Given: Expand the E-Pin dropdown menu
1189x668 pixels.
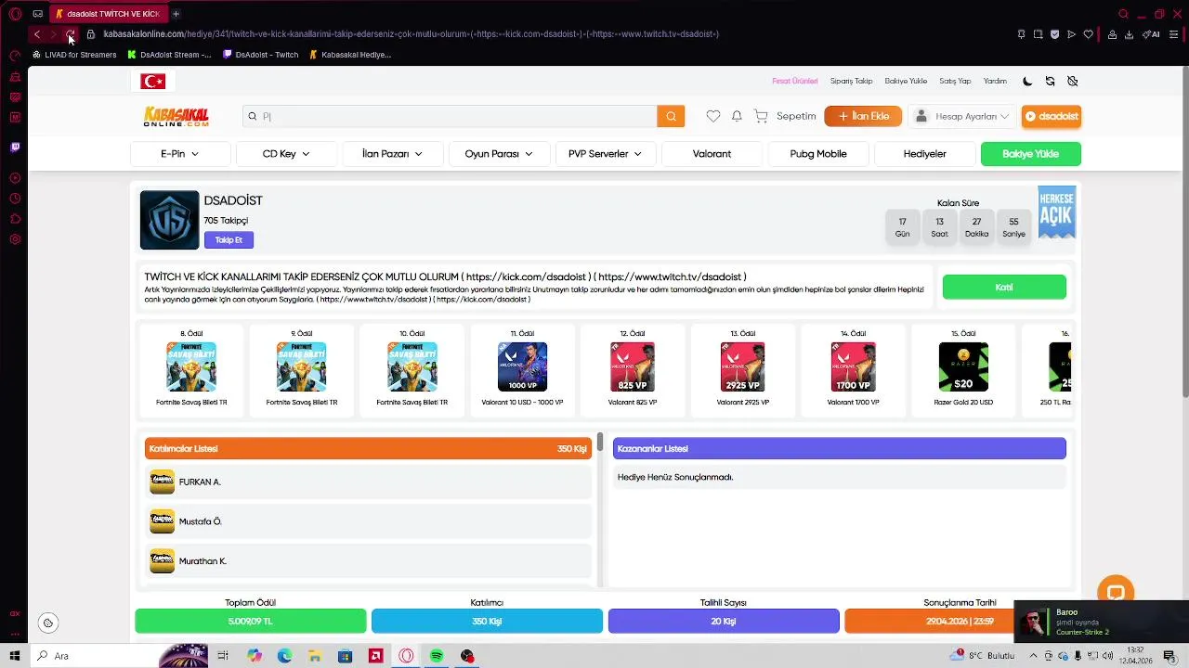Looking at the screenshot, I should (180, 154).
